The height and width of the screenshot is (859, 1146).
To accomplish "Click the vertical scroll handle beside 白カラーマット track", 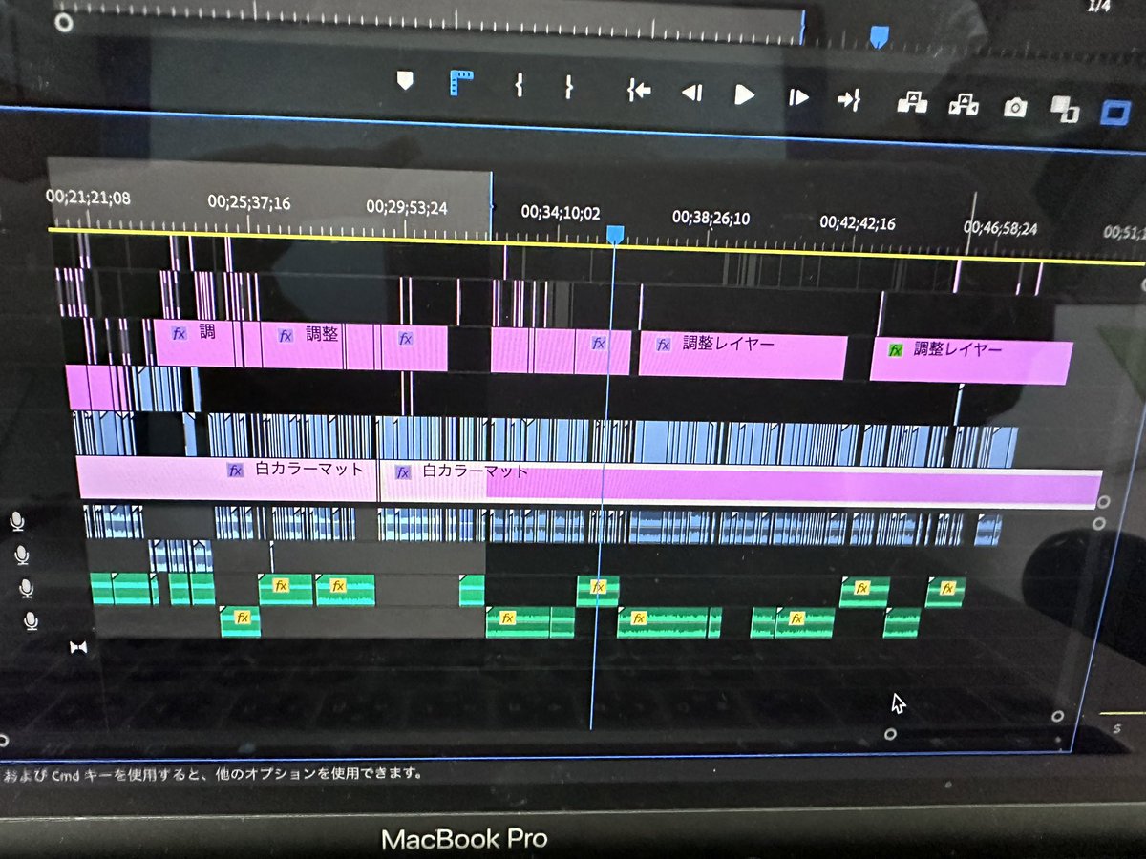I will pos(1103,502).
